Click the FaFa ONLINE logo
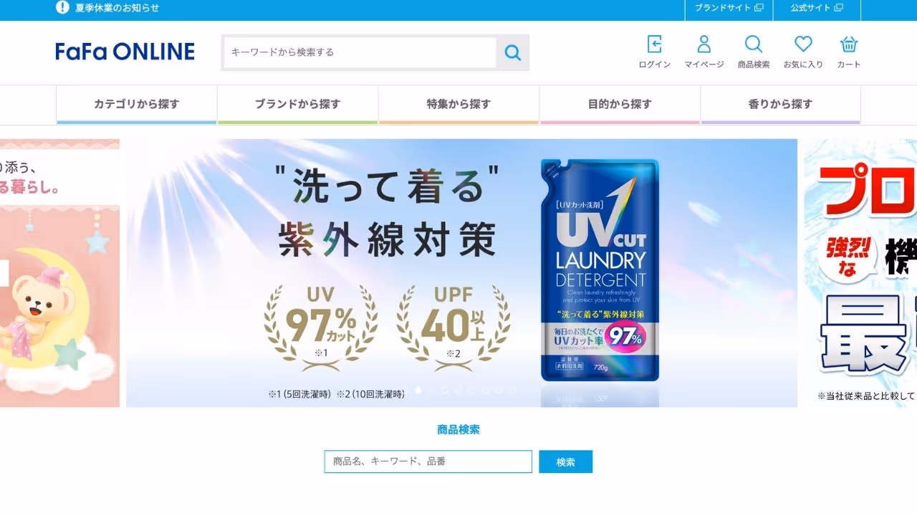 tap(125, 52)
